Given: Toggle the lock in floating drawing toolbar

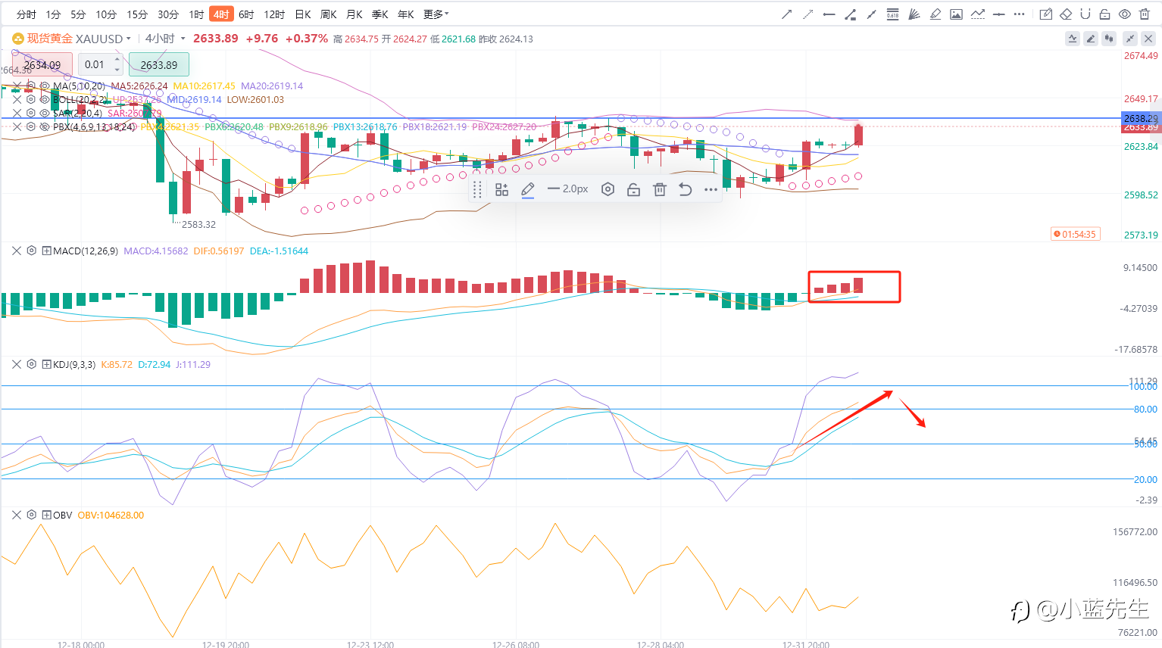Looking at the screenshot, I should (x=633, y=189).
